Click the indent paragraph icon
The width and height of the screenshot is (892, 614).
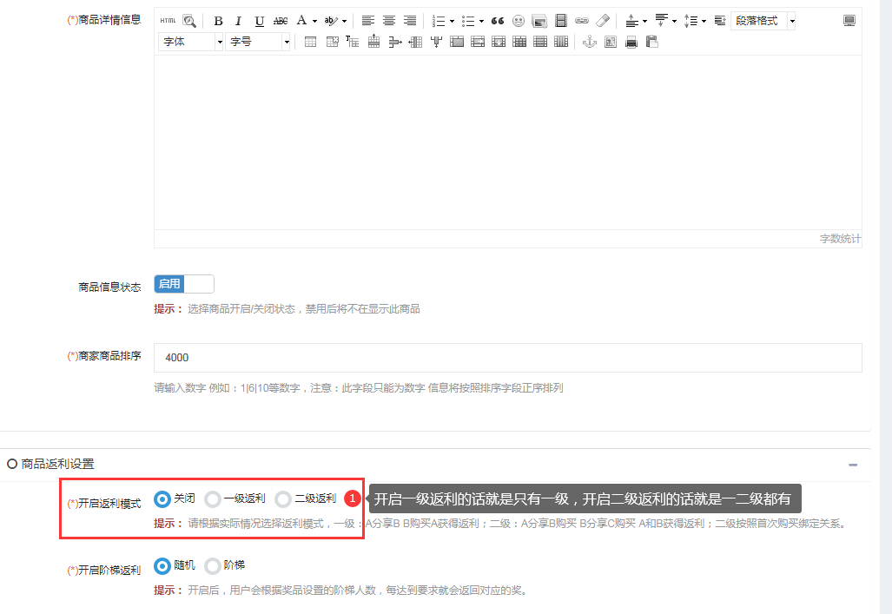(720, 21)
